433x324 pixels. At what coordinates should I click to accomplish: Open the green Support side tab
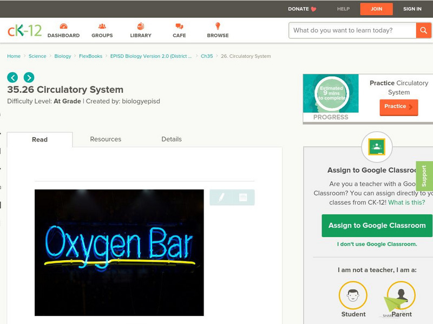[424, 176]
